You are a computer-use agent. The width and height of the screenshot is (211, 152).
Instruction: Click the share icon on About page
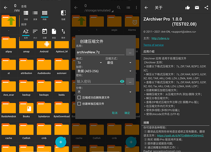pos(206,8)
